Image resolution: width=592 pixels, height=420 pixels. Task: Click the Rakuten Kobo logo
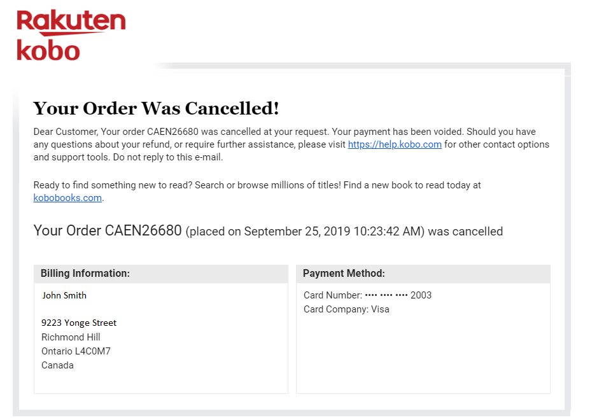tap(71, 36)
